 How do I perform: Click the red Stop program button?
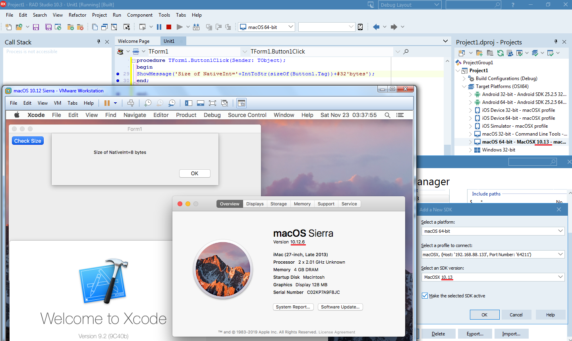tap(169, 27)
